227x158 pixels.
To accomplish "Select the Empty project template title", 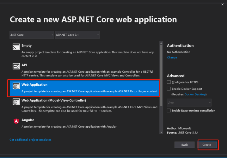I will [27, 46].
